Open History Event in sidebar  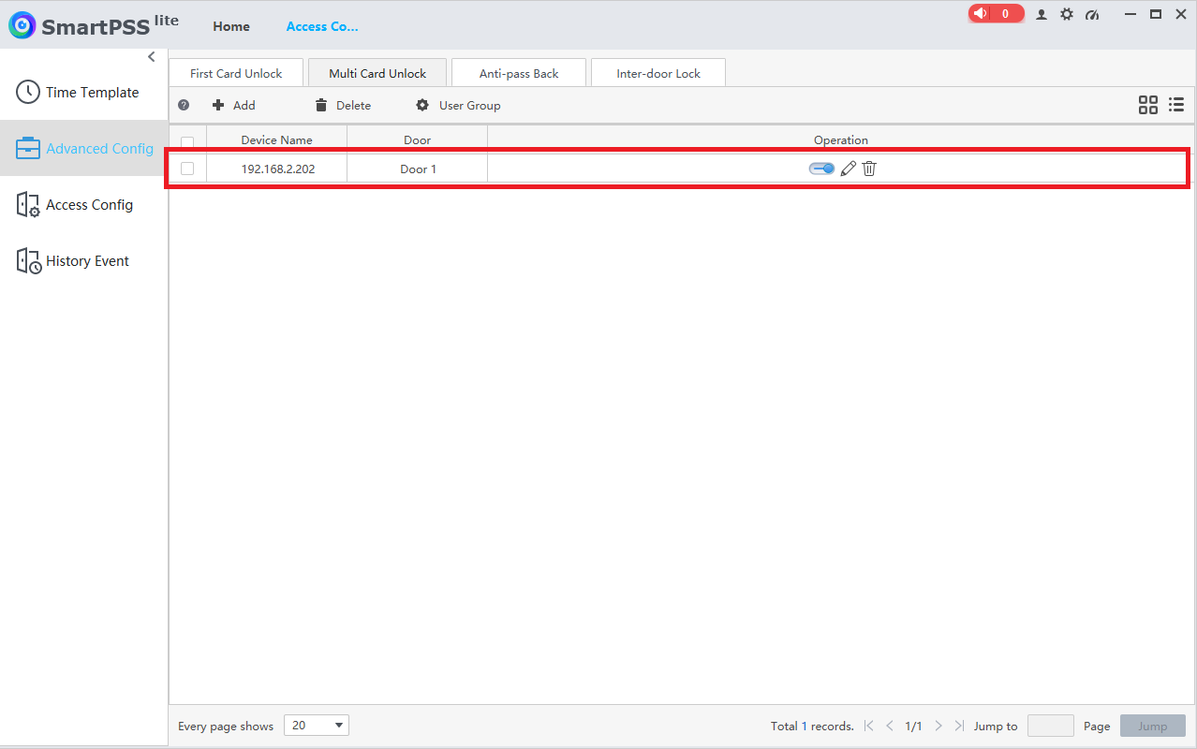pos(84,260)
